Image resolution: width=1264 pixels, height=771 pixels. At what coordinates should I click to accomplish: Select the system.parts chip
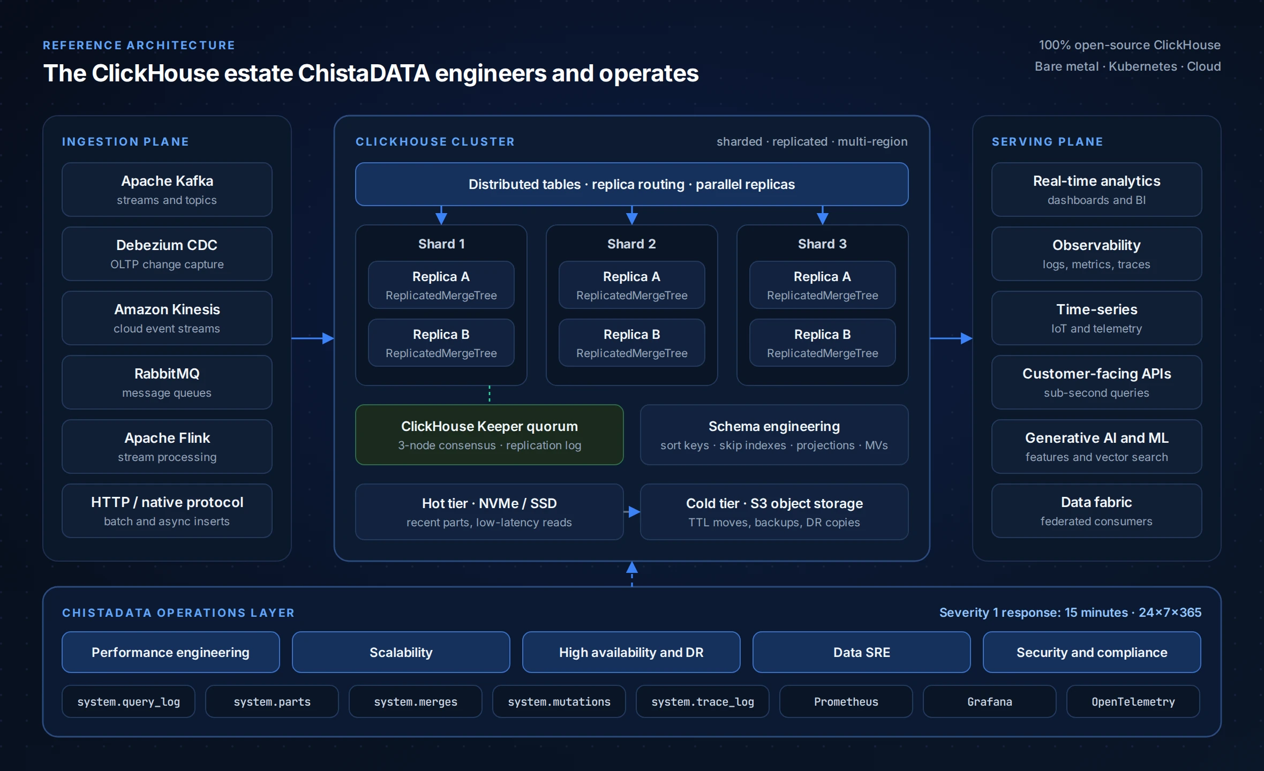click(x=272, y=701)
